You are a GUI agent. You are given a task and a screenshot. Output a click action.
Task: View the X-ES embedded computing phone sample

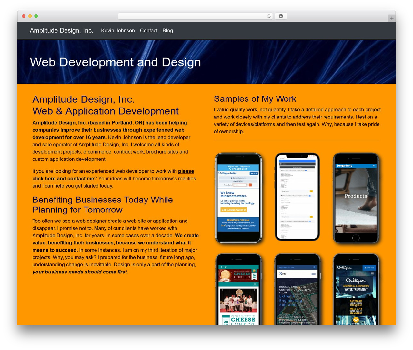click(x=297, y=289)
